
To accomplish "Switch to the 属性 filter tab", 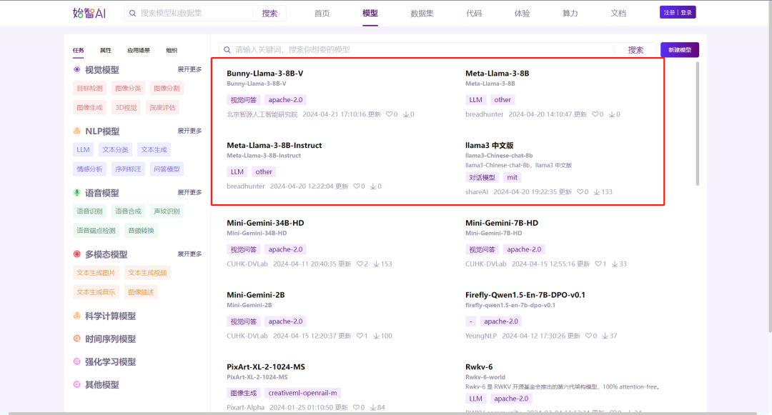I will click(105, 50).
